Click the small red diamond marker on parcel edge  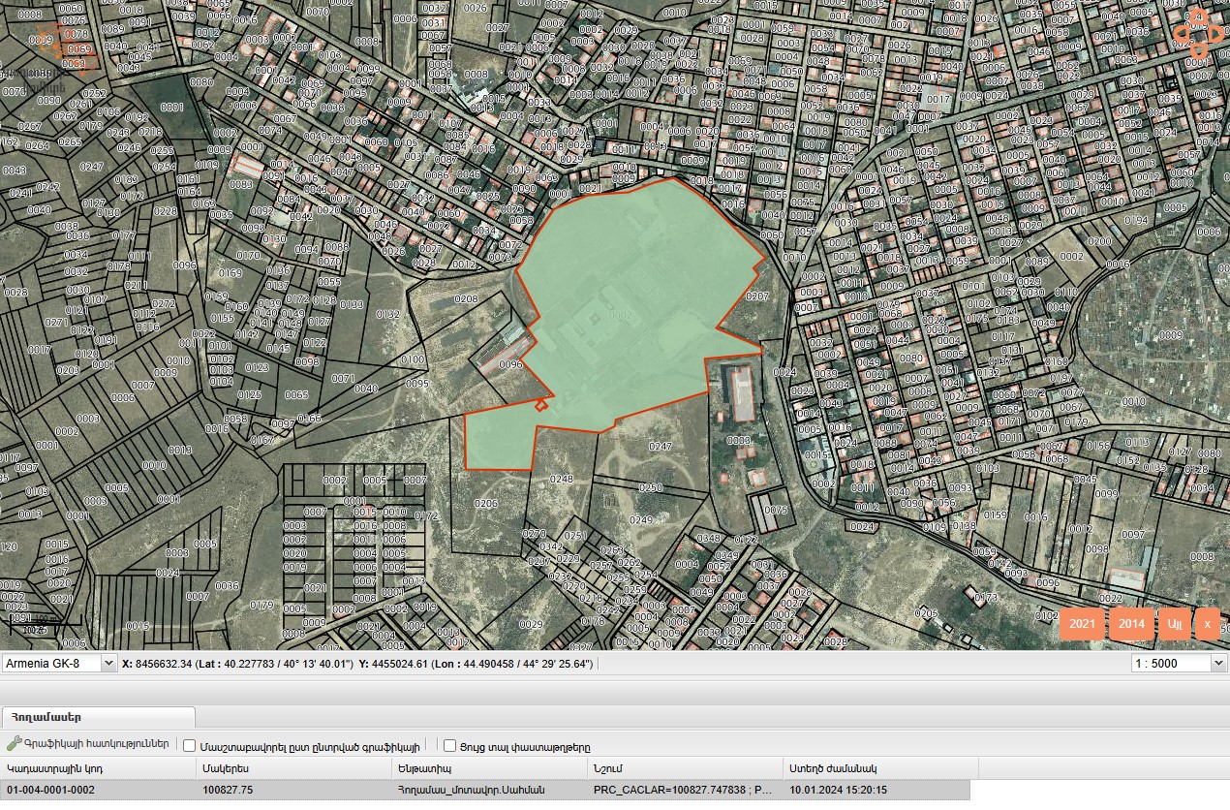(541, 405)
